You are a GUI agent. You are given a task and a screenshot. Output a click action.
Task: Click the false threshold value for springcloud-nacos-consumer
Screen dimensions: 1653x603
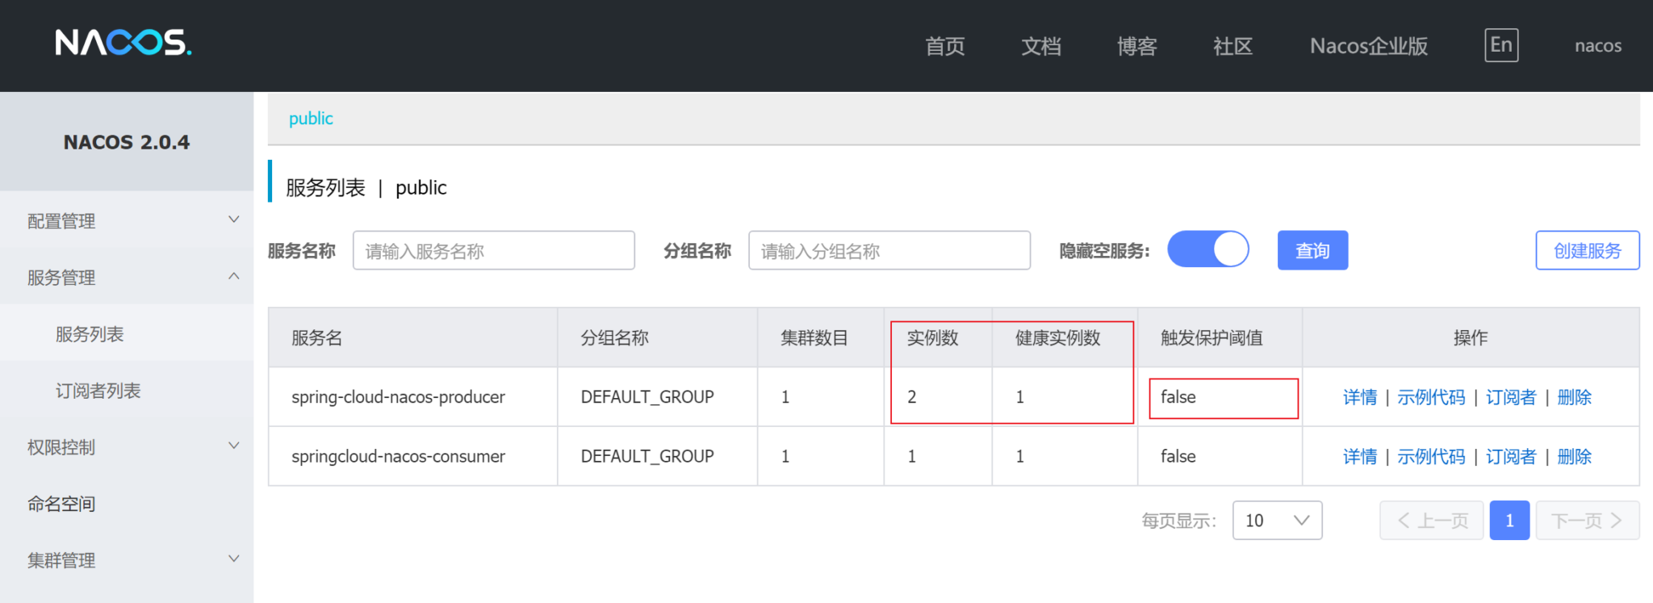click(x=1178, y=457)
